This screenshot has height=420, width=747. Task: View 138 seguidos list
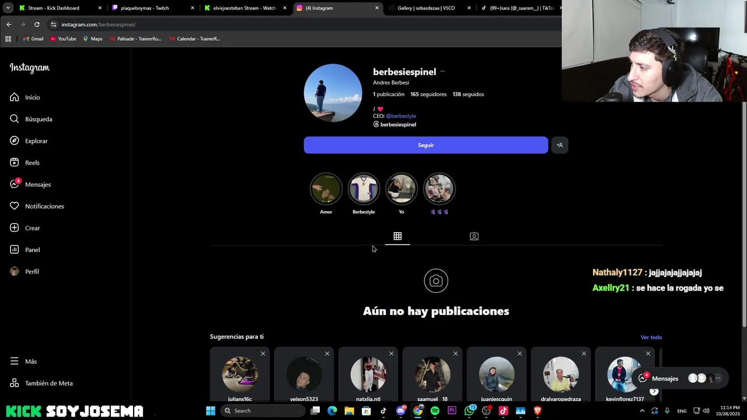[468, 94]
